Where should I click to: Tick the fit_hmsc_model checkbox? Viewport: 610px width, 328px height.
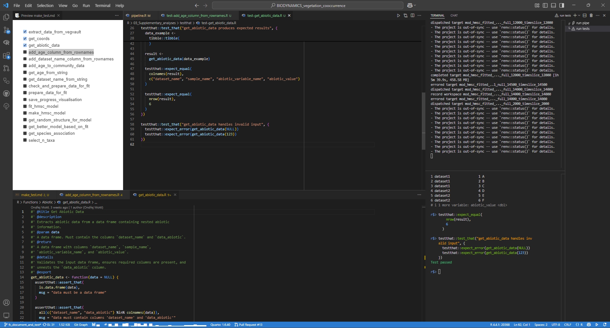point(25,106)
